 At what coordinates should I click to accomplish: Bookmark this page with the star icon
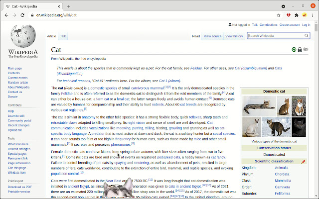click(x=279, y=15)
